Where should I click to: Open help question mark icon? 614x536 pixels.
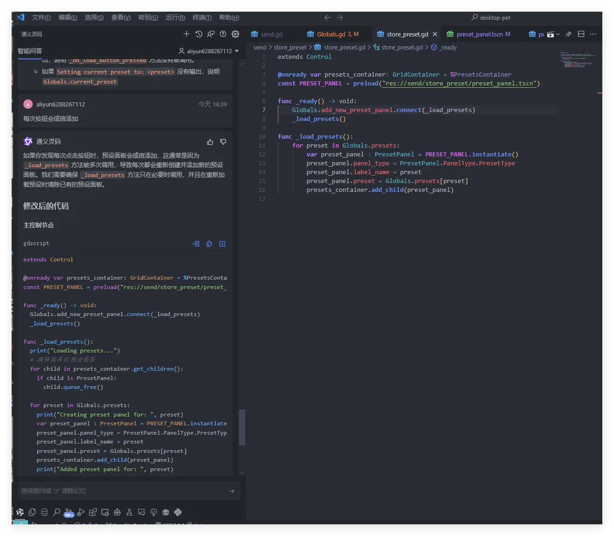[x=223, y=34]
